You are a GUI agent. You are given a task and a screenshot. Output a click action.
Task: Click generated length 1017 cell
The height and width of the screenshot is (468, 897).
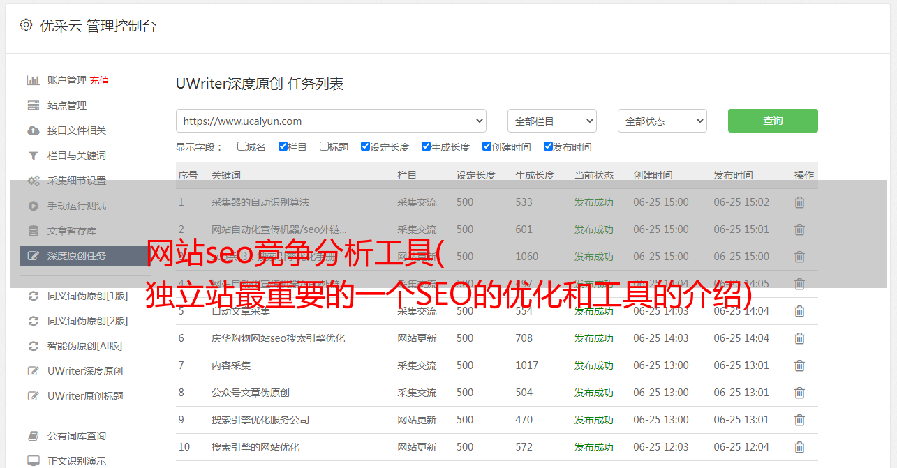point(527,365)
